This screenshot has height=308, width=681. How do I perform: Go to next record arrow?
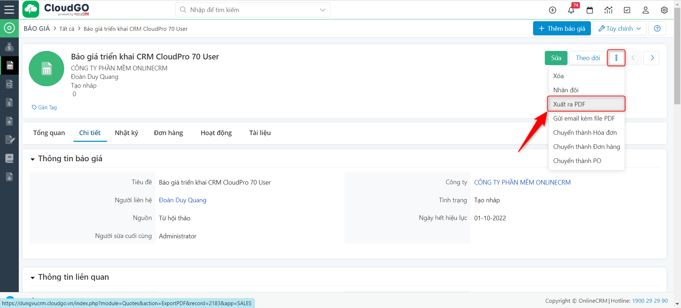[x=652, y=58]
